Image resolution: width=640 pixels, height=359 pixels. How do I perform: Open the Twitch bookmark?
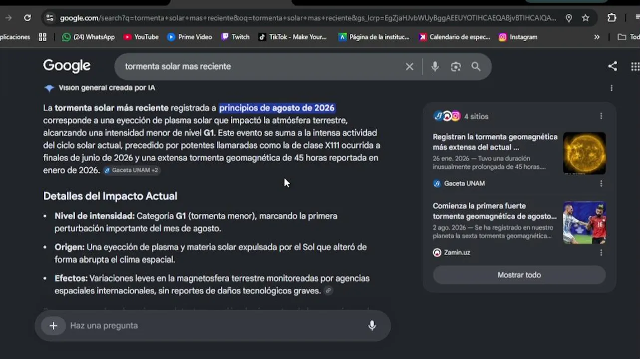click(x=235, y=37)
